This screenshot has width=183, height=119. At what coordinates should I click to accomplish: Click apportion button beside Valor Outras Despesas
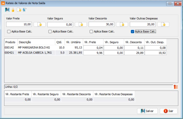(163, 24)
